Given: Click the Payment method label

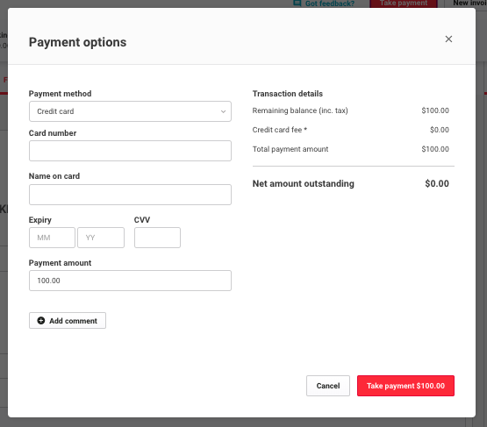Looking at the screenshot, I should pos(61,94).
